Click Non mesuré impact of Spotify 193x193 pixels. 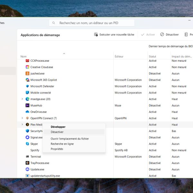(x=179, y=150)
